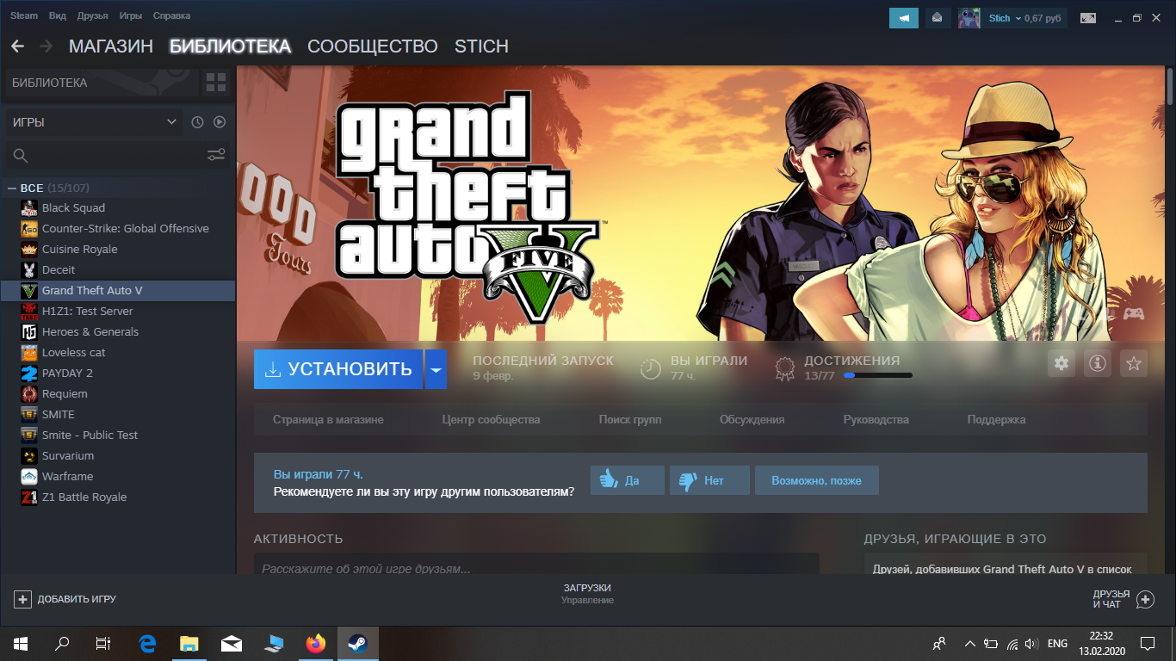Click the play time clock icon
1176x661 pixels.
(651, 369)
